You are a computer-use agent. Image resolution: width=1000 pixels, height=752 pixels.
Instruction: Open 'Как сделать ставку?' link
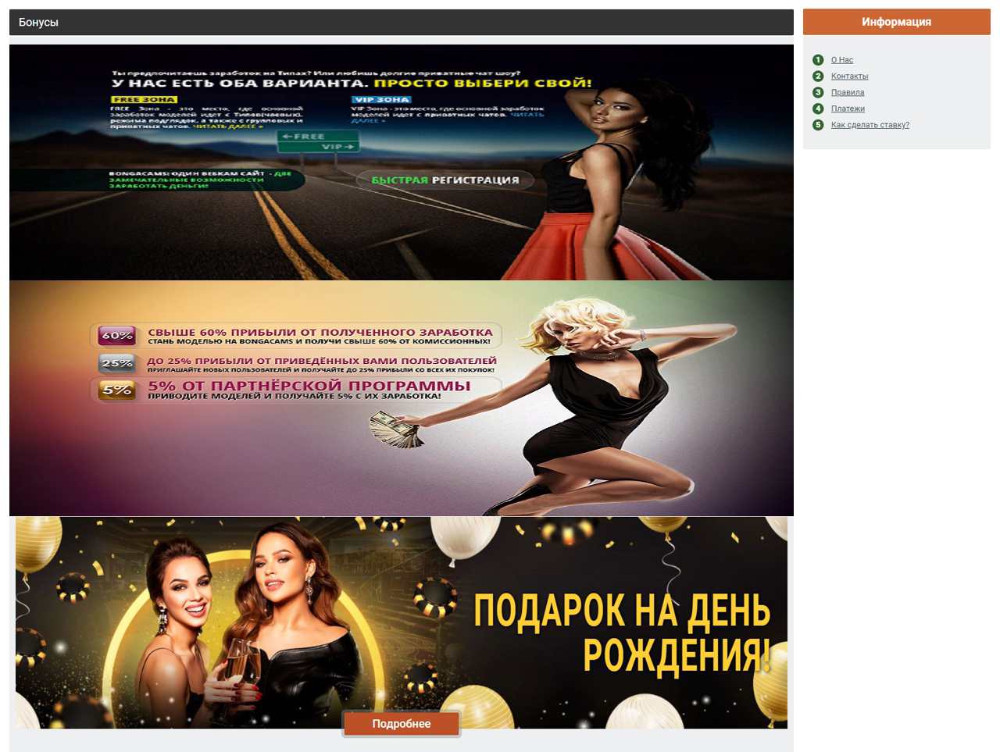pyautogui.click(x=870, y=125)
